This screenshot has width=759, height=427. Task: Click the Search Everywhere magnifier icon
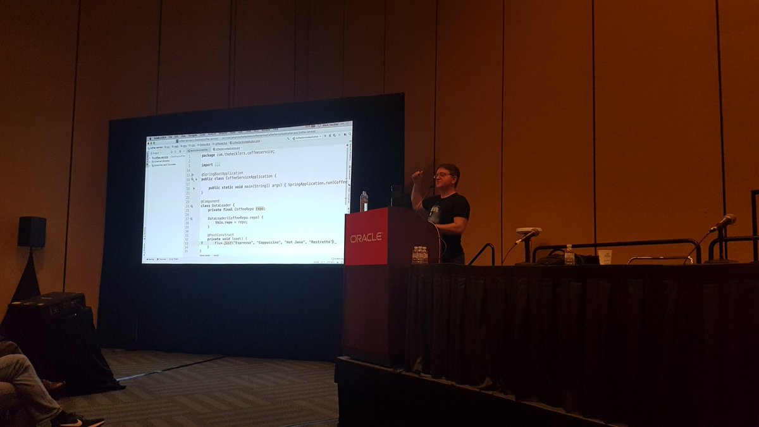[350, 134]
